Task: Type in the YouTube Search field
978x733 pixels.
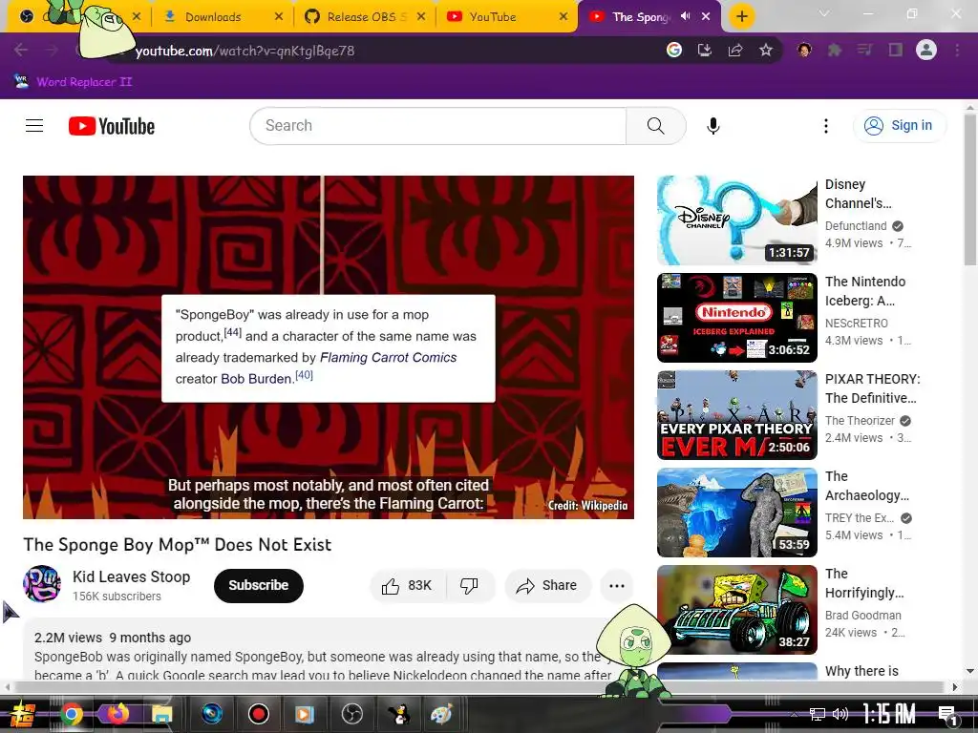Action: [x=437, y=126]
